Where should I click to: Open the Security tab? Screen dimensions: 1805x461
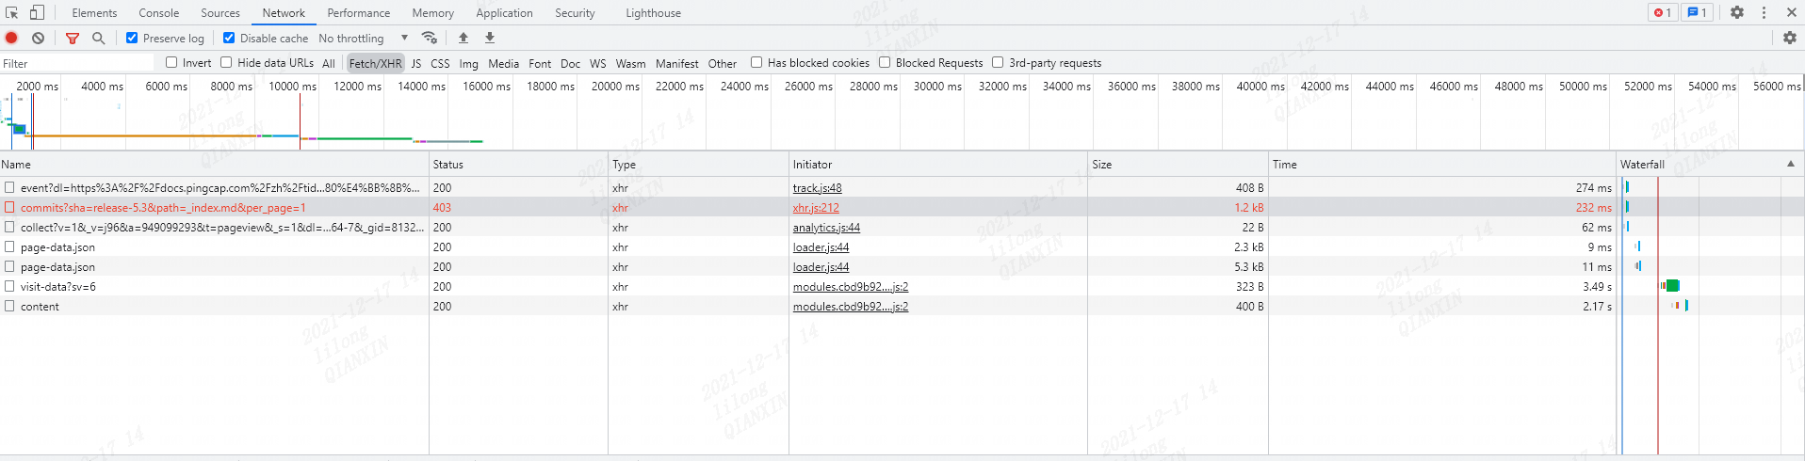[575, 13]
